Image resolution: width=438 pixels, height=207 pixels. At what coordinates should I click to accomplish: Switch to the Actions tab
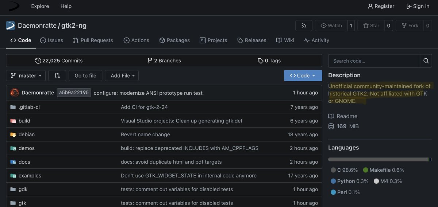(x=137, y=40)
